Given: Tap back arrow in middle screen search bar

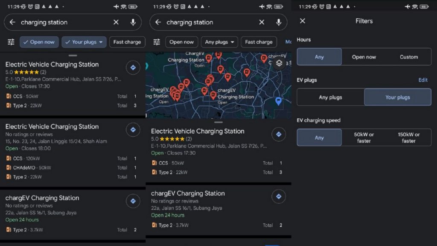Looking at the screenshot, I should pos(158,22).
